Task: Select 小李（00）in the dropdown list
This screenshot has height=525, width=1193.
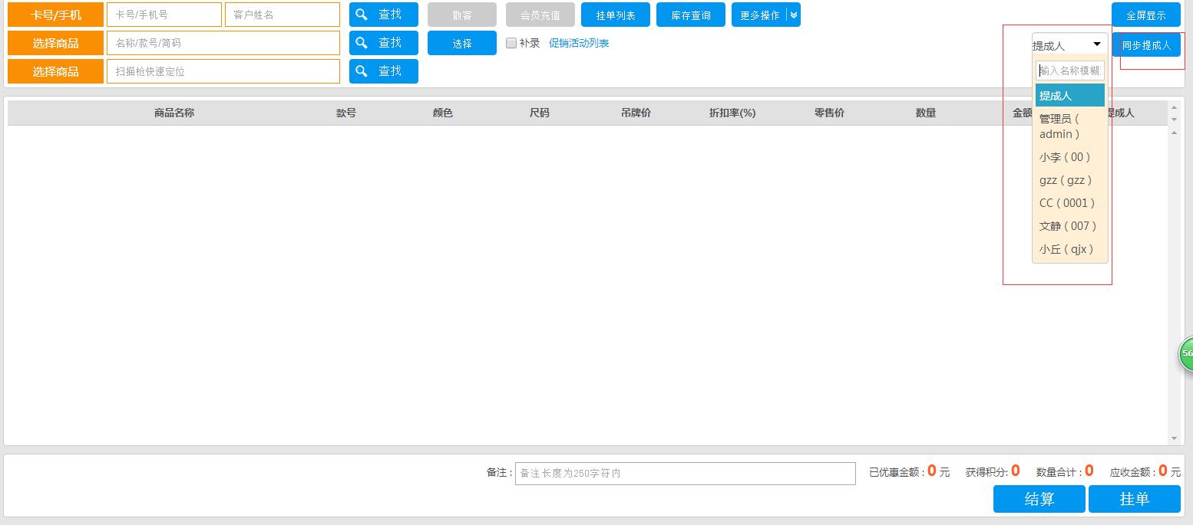Action: 1066,157
